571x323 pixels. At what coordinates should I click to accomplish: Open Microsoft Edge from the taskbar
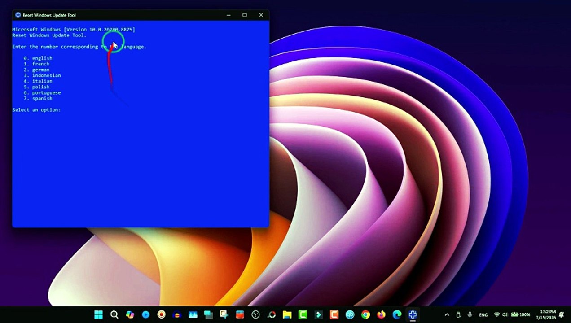tap(397, 315)
